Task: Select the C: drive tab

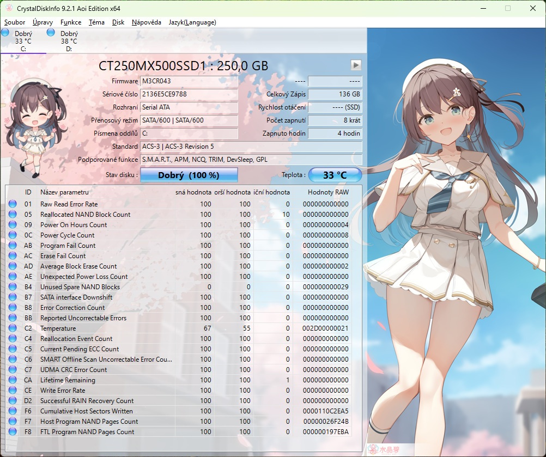Action: [23, 39]
